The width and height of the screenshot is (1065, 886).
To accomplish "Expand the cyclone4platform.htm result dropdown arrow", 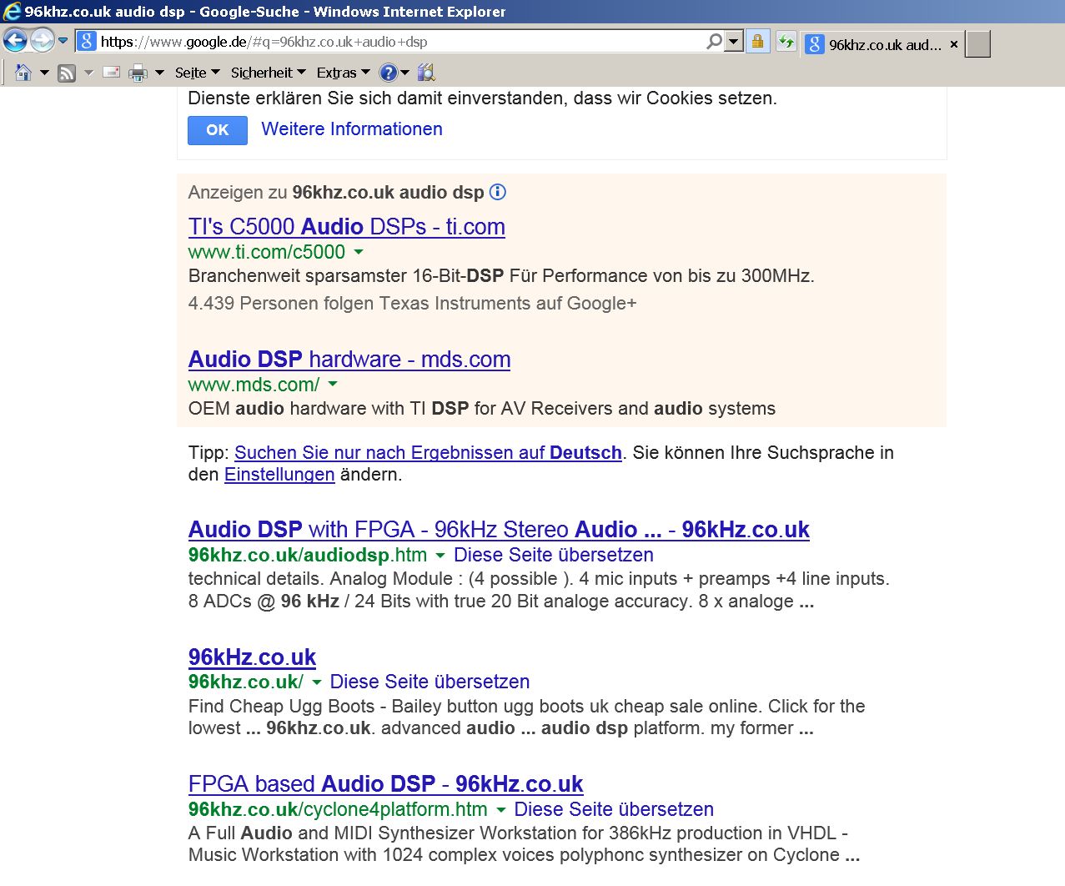I will [x=501, y=810].
